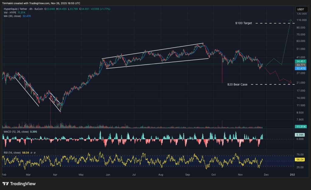Click the yellow 56.04 RSI axis label
The image size is (311, 190).
coord(299,159)
